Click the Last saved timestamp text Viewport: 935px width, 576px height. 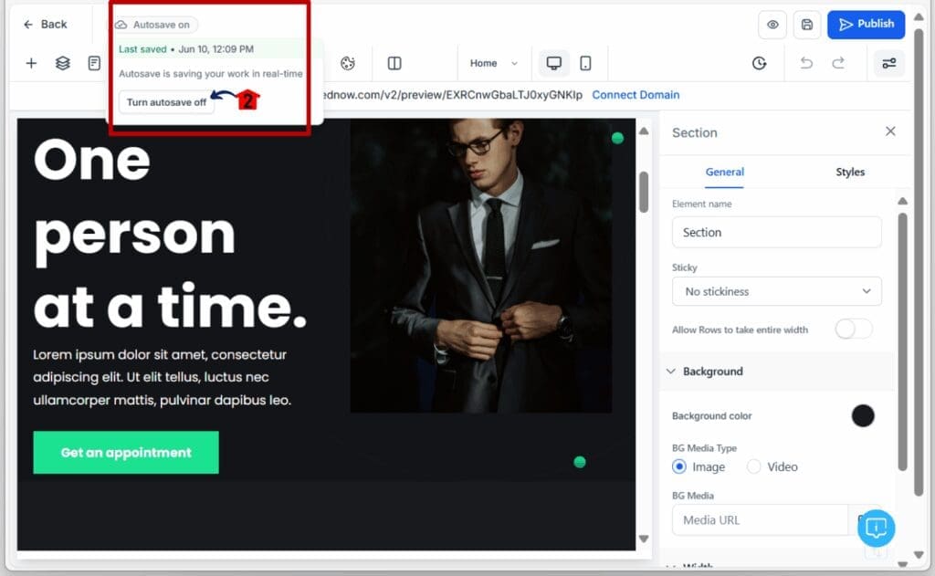(186, 49)
